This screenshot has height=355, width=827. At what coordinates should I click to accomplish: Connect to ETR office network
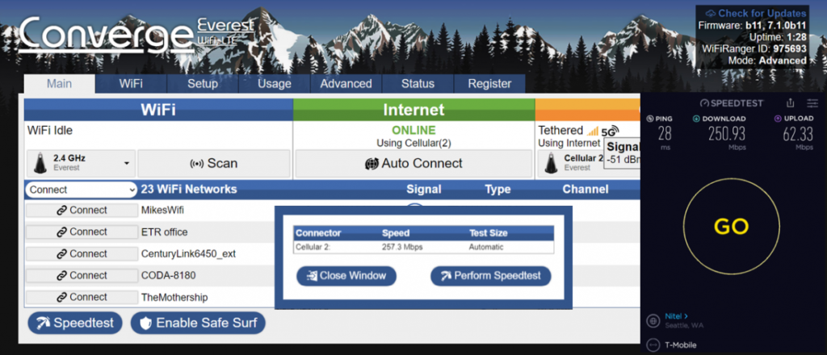pos(82,232)
